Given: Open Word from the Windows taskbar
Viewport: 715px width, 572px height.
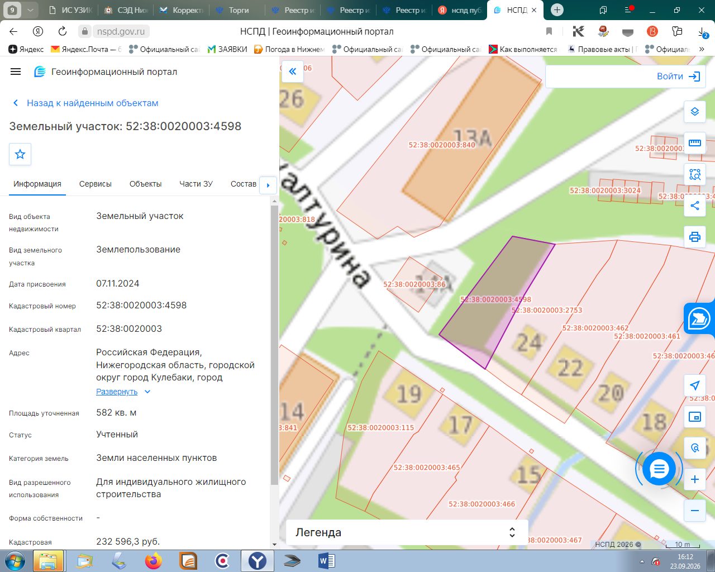Looking at the screenshot, I should pos(326,561).
